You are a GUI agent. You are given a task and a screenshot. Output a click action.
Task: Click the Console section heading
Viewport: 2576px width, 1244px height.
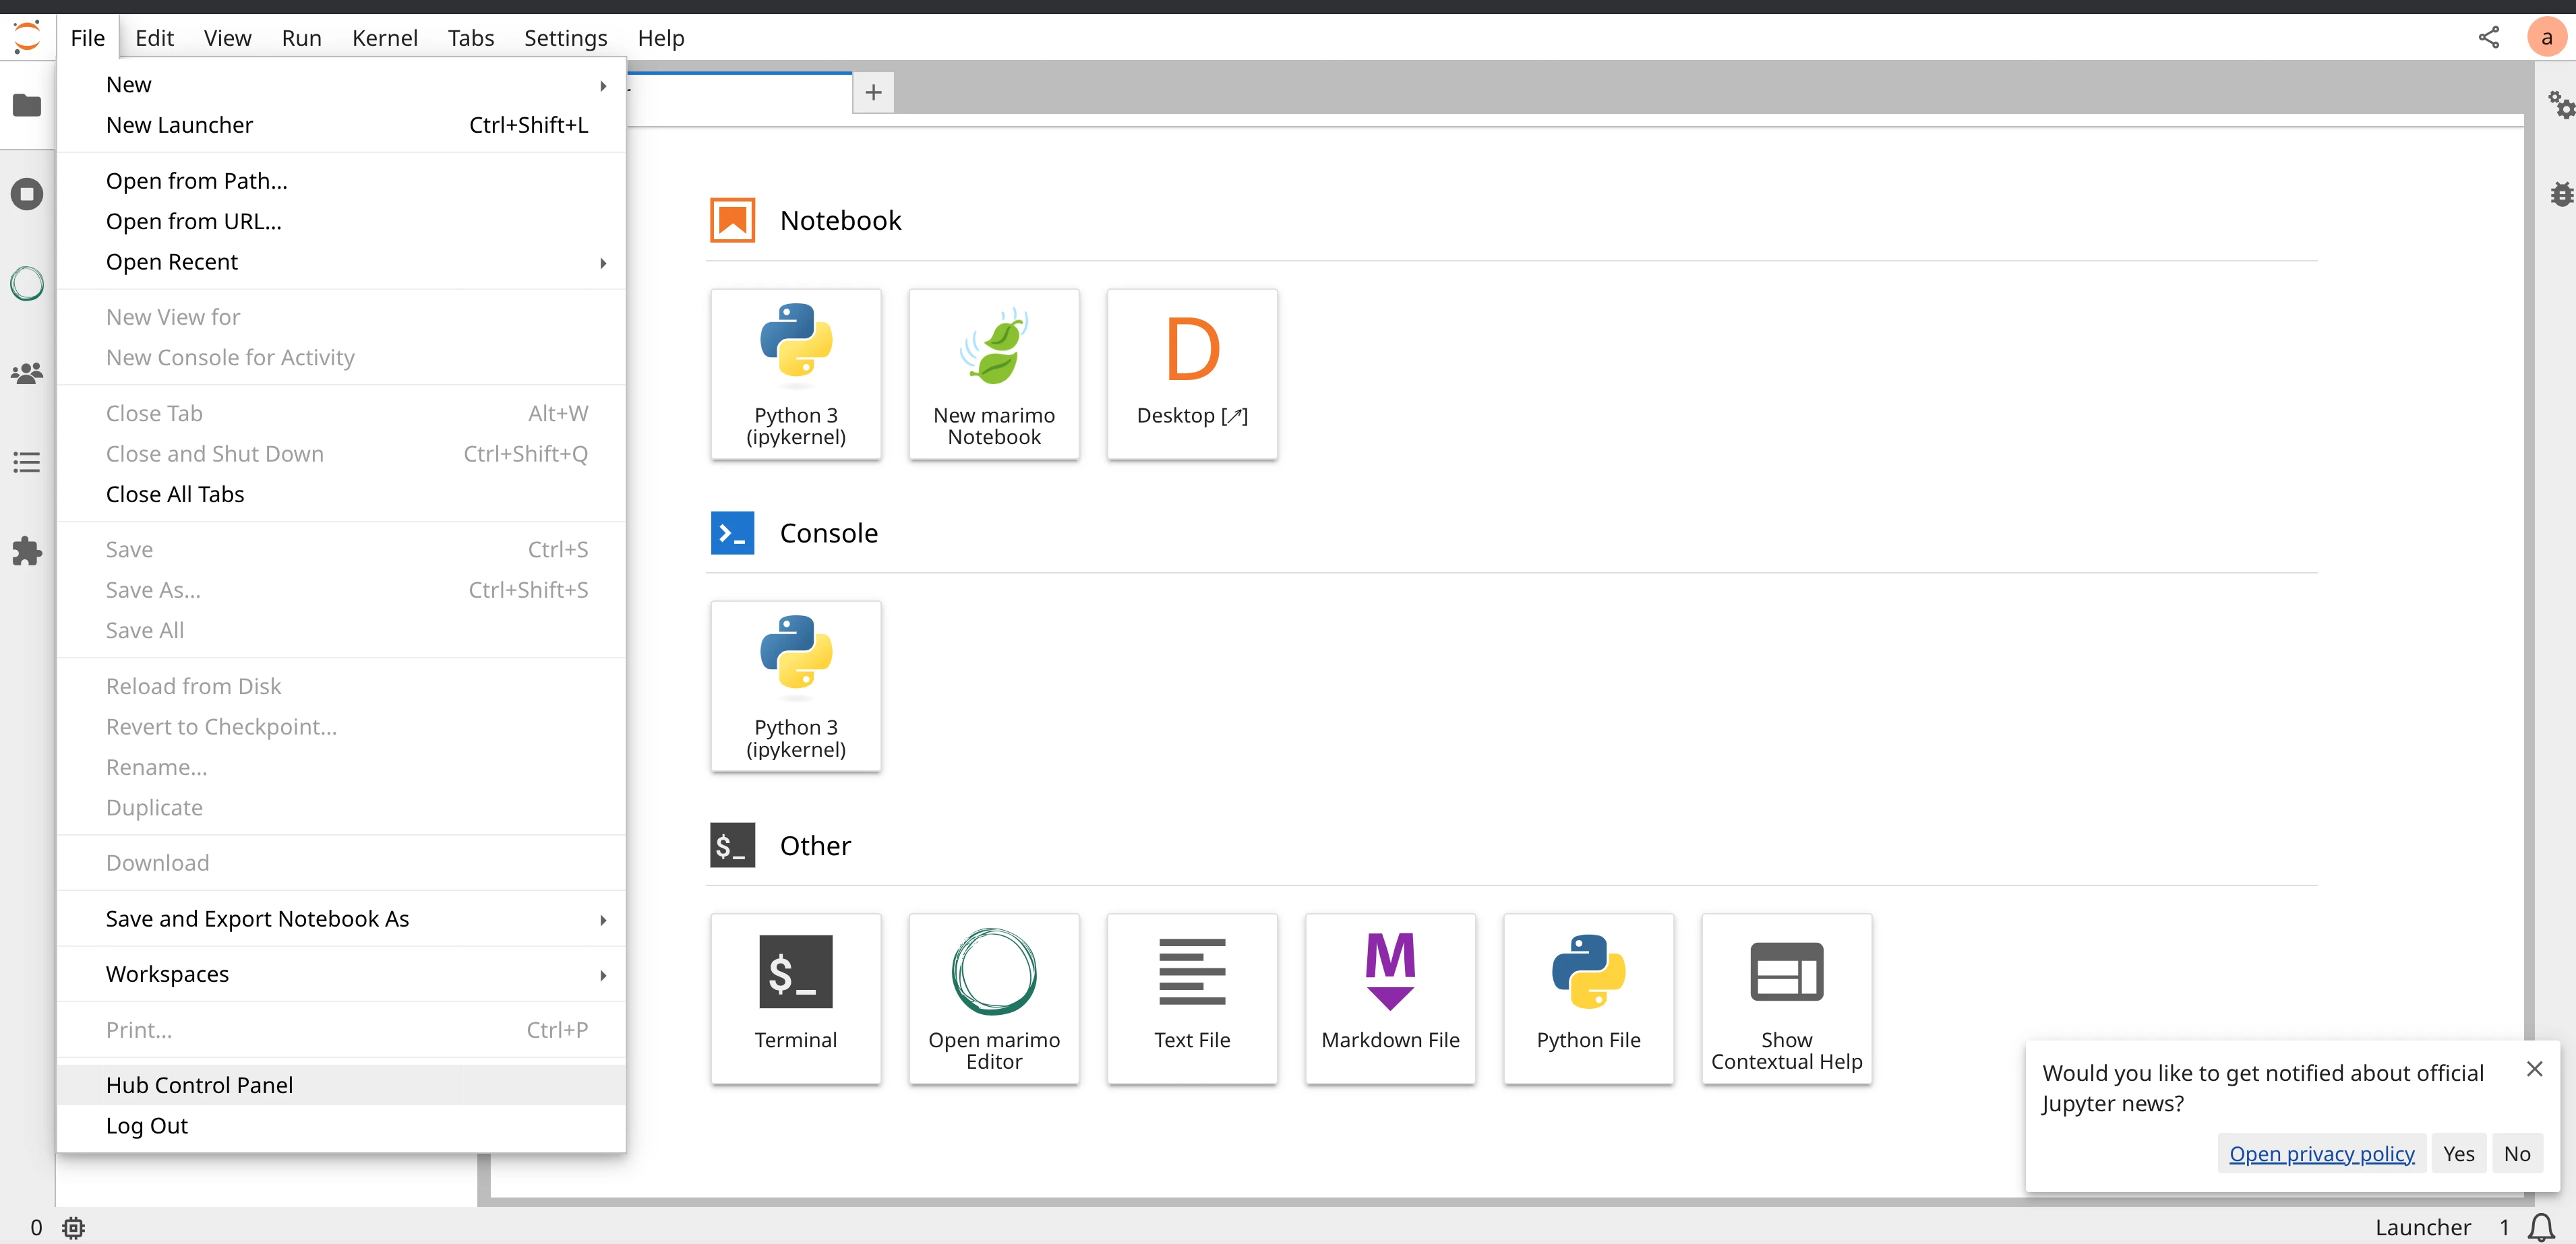point(828,534)
